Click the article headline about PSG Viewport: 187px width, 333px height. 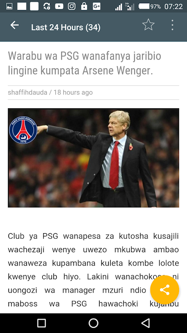[84, 63]
